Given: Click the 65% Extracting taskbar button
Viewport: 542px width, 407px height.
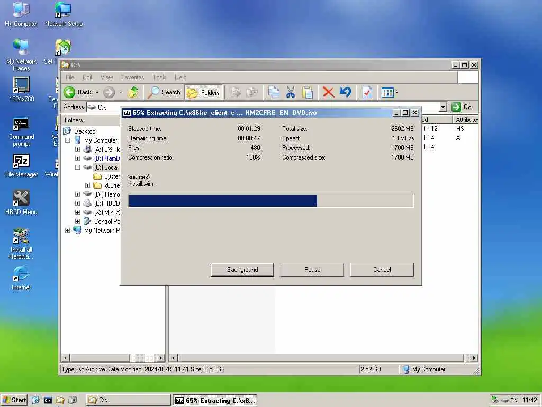Looking at the screenshot, I should click(215, 400).
